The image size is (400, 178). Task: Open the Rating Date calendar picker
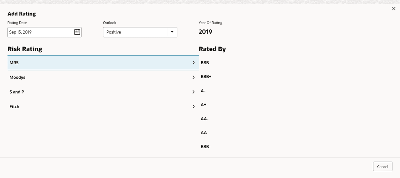pyautogui.click(x=77, y=32)
